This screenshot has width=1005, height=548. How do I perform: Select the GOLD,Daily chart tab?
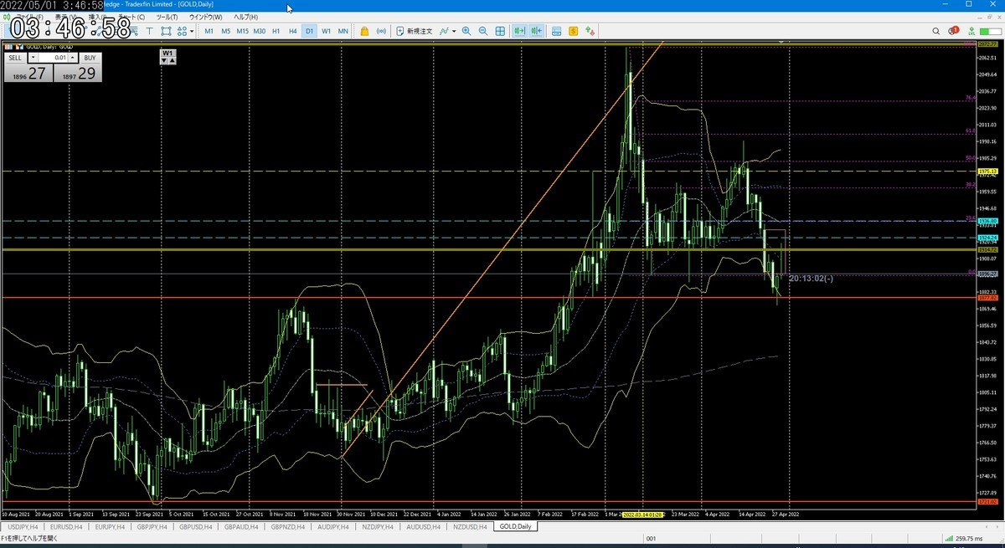(514, 526)
